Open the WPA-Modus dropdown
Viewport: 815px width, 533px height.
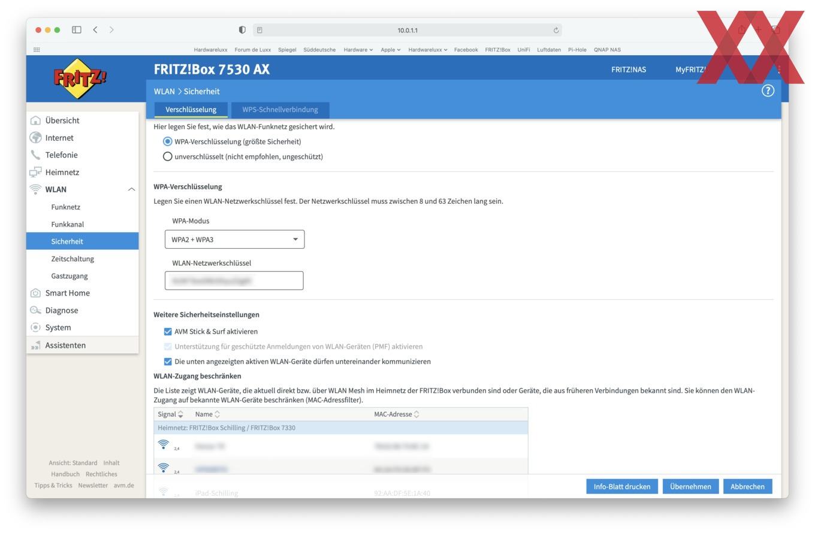[x=234, y=239]
